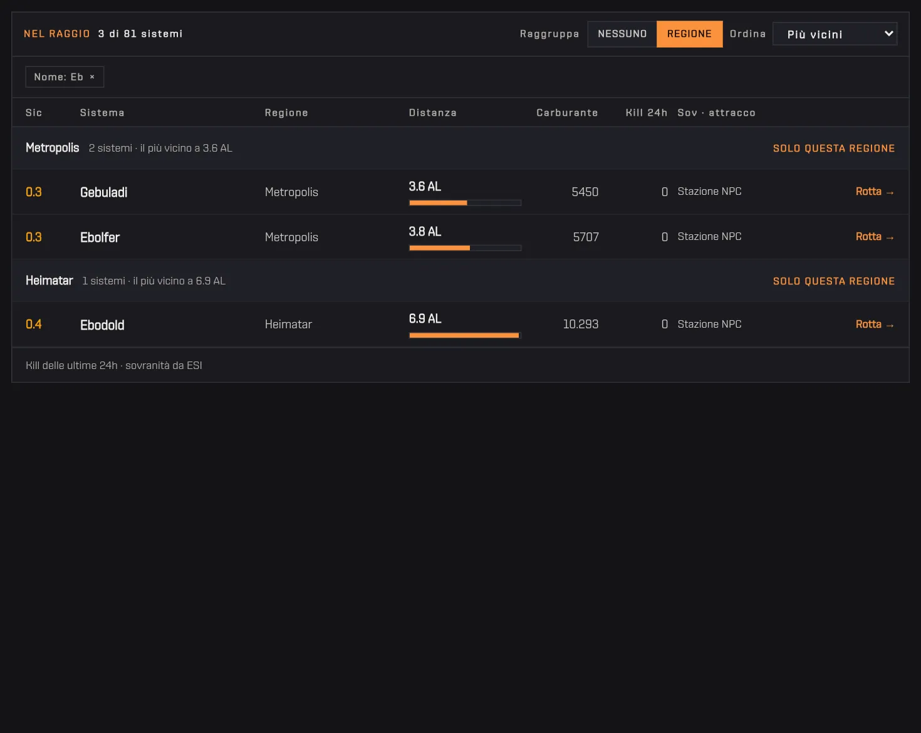The height and width of the screenshot is (733, 921).
Task: Open Rotta link for Ebolfer
Action: [875, 237]
